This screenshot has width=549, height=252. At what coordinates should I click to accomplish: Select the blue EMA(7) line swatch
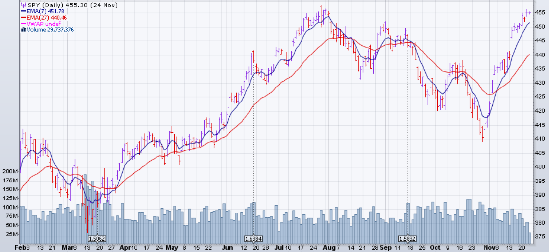(23, 11)
